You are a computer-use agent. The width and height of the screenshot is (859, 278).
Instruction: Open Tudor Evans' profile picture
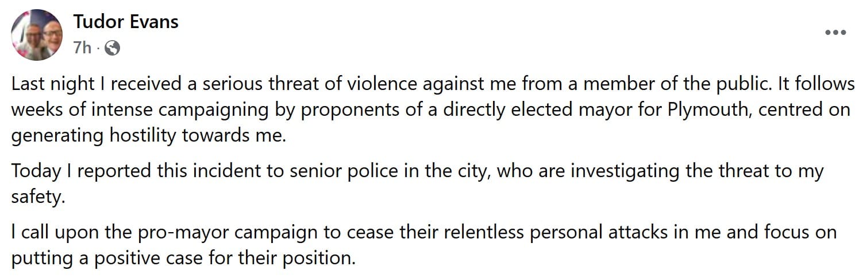pyautogui.click(x=37, y=34)
